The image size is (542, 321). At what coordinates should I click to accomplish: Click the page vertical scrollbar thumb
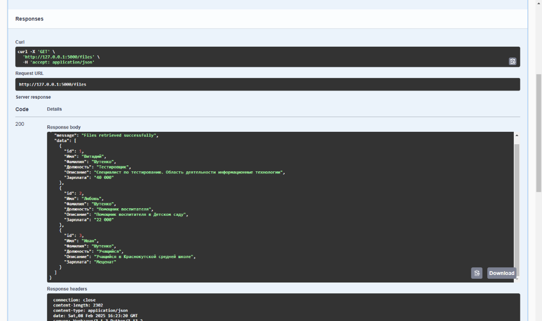(538, 133)
